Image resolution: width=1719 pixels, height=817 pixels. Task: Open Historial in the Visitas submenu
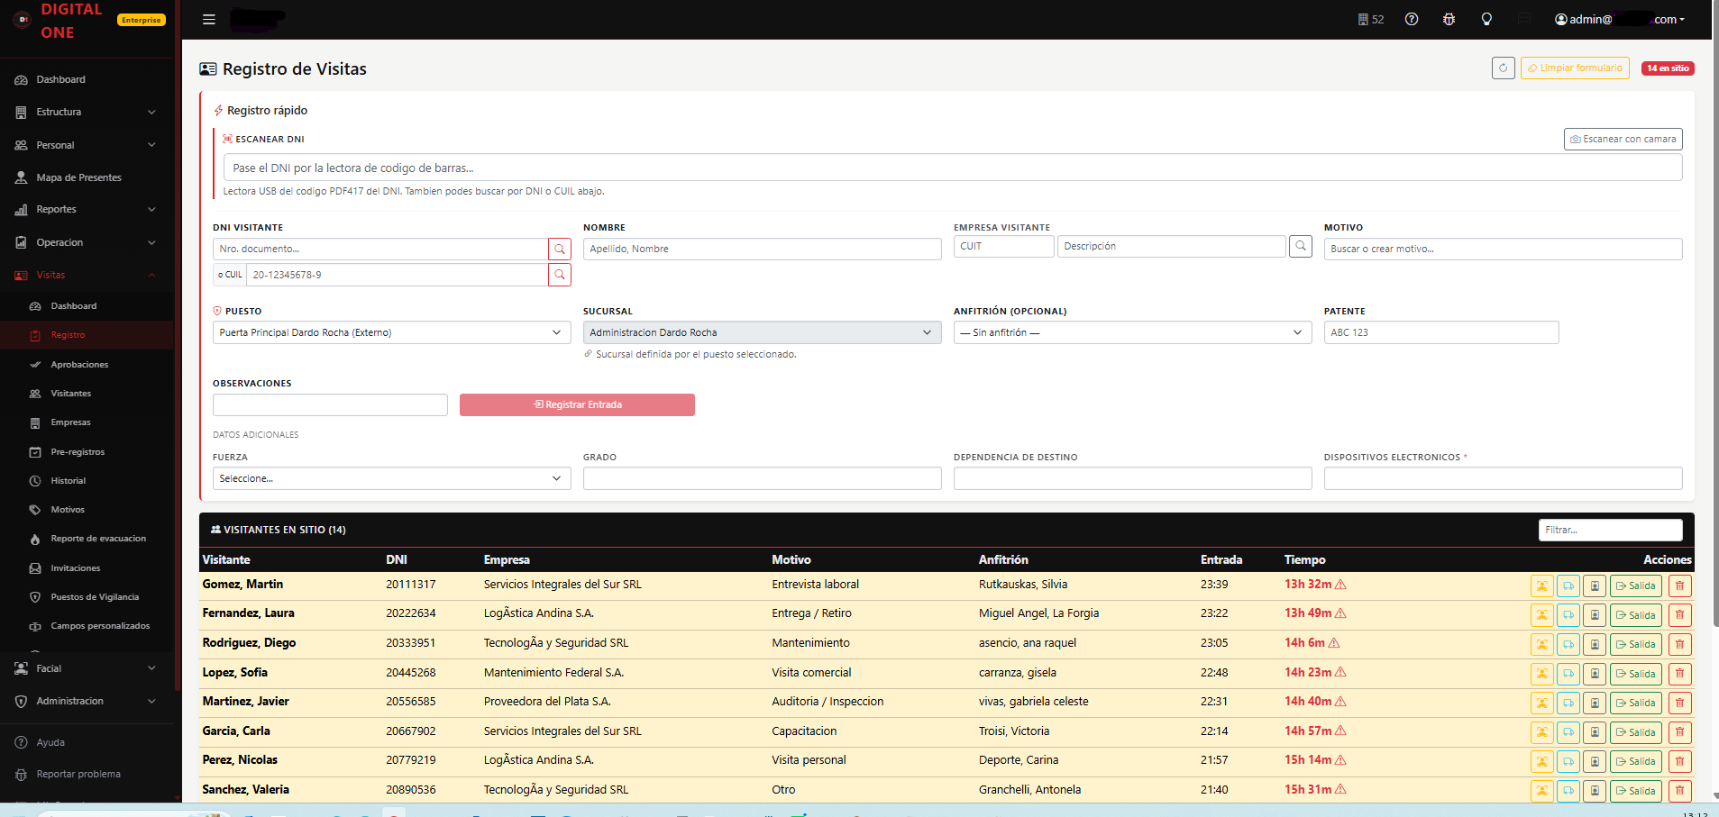tap(69, 481)
